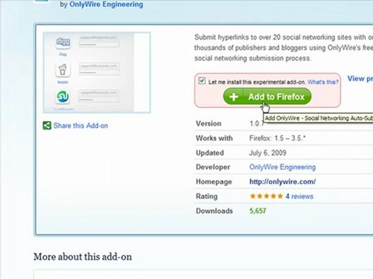Select the version value 1.0.7
The height and width of the screenshot is (279, 373).
[257, 123]
